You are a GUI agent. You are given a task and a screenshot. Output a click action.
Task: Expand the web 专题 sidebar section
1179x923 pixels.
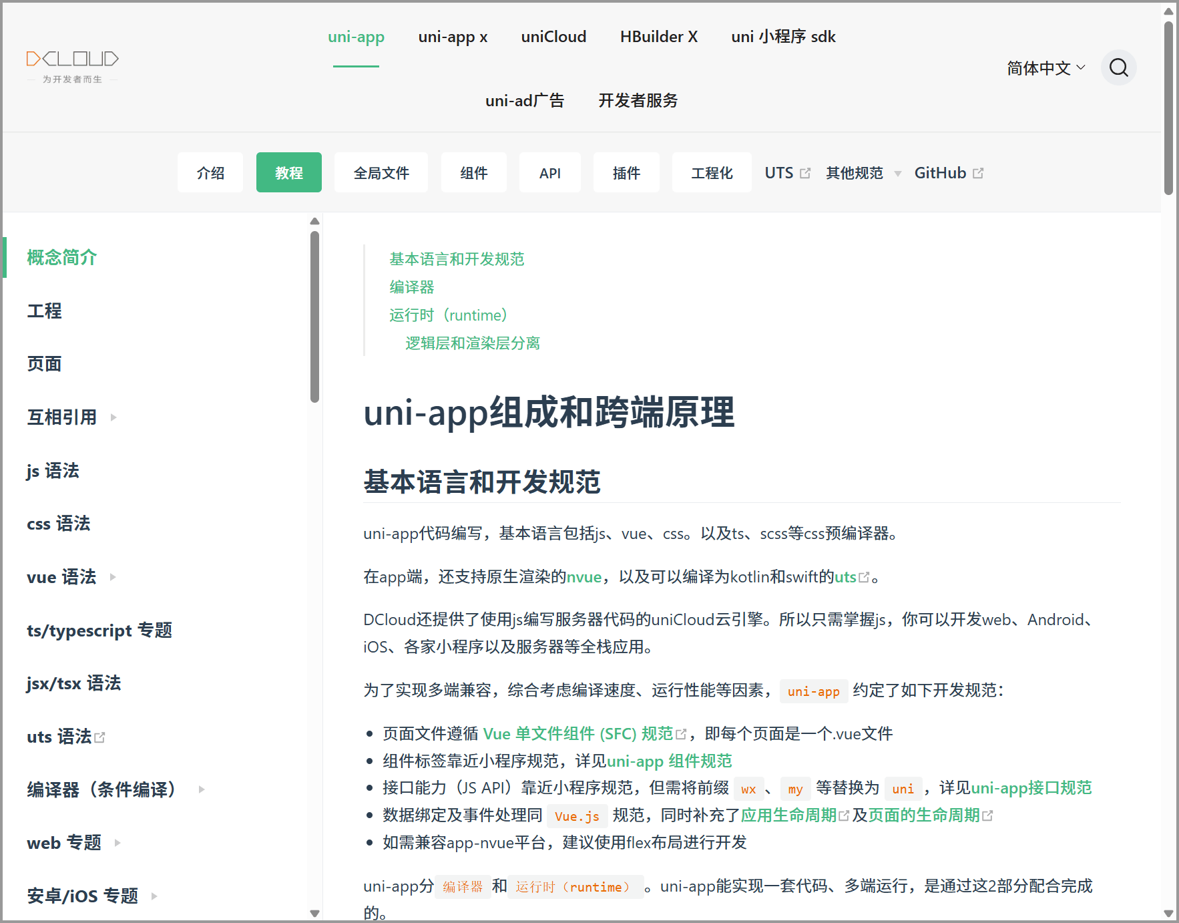pyautogui.click(x=117, y=843)
